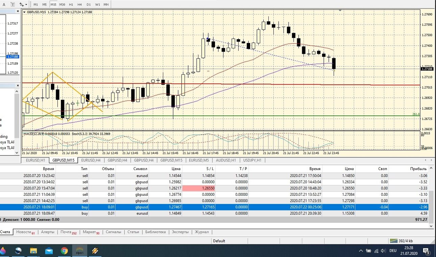Sort history by Своп column
436x257 pixels.
click(382, 168)
